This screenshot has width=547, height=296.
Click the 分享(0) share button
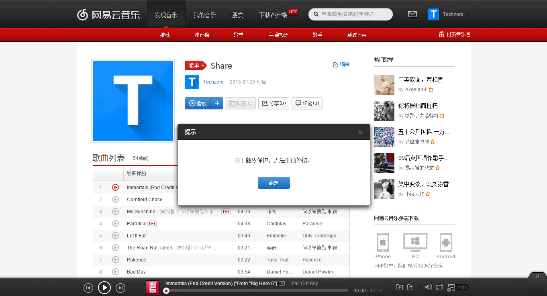[x=273, y=103]
